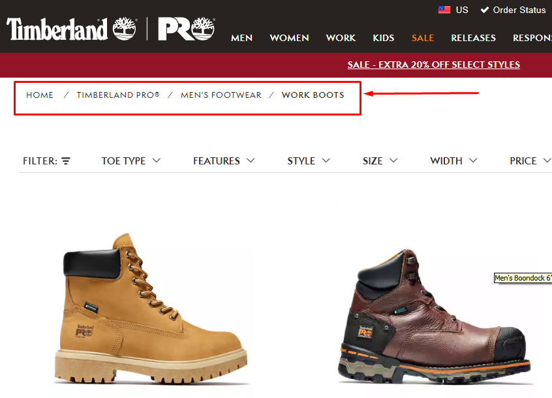The height and width of the screenshot is (398, 552).
Task: Select the Sale menu item
Action: point(423,38)
